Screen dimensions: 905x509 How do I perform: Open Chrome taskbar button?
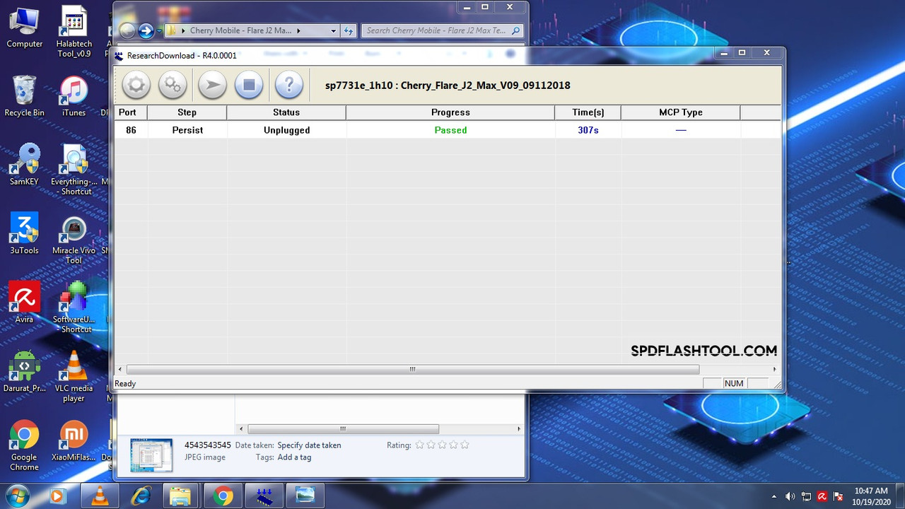click(223, 496)
